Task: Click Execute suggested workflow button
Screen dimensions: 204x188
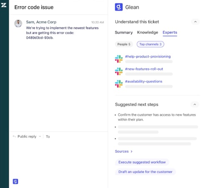Action: (x=142, y=162)
